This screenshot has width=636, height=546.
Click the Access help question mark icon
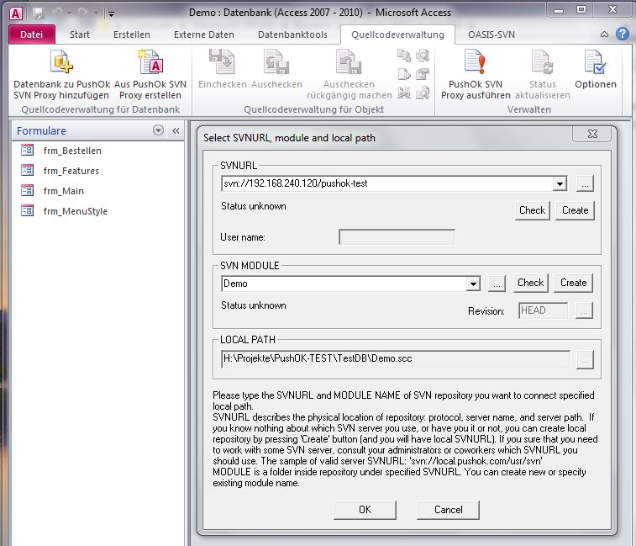coord(622,34)
